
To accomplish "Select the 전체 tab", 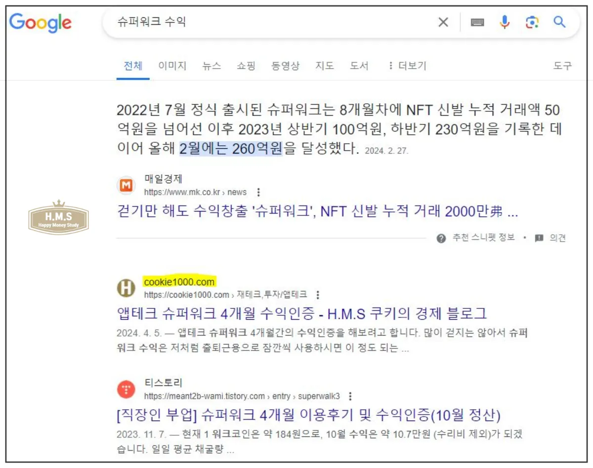I will point(133,66).
